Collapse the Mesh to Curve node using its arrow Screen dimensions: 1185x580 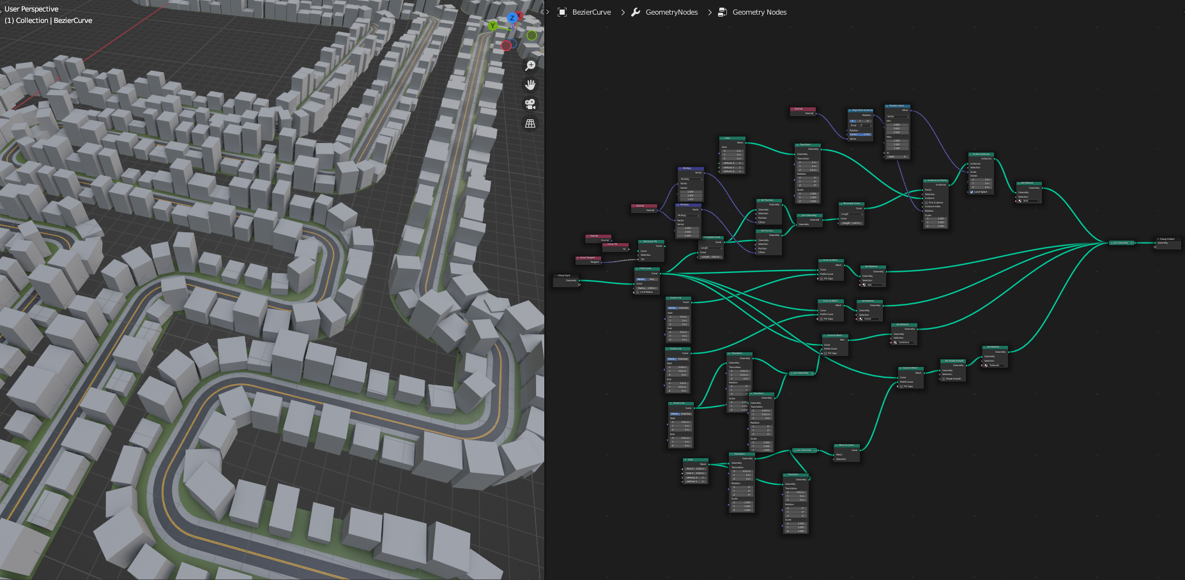[x=837, y=445]
